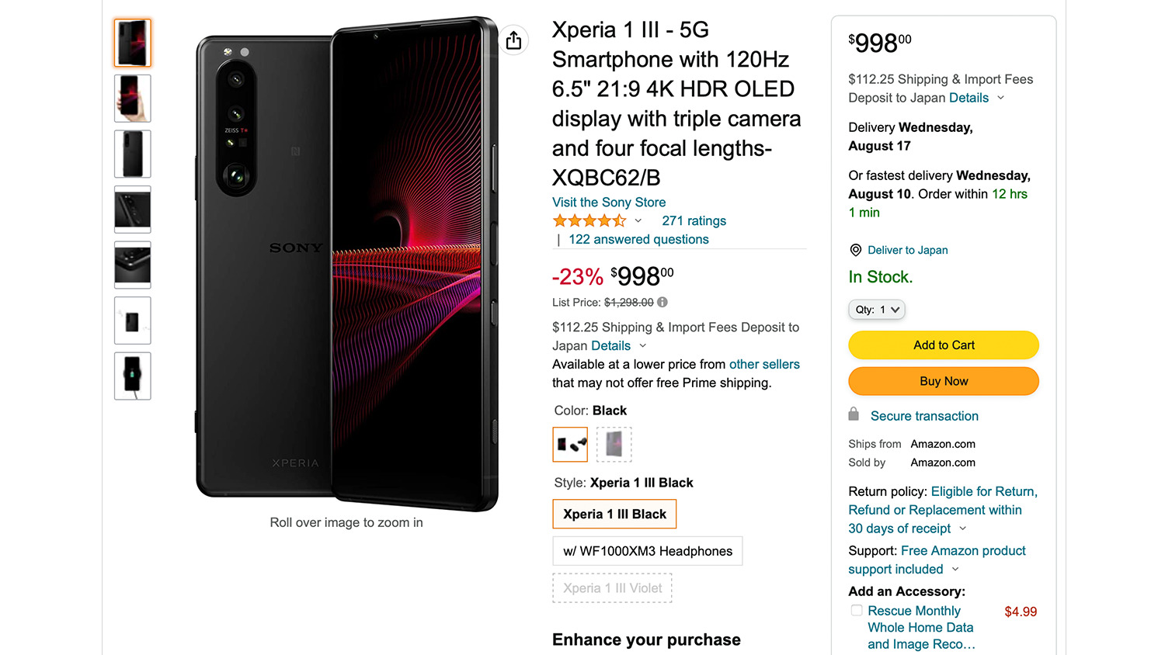Expand the star ratings breakdown chevron
This screenshot has width=1165, height=655.
(x=638, y=221)
